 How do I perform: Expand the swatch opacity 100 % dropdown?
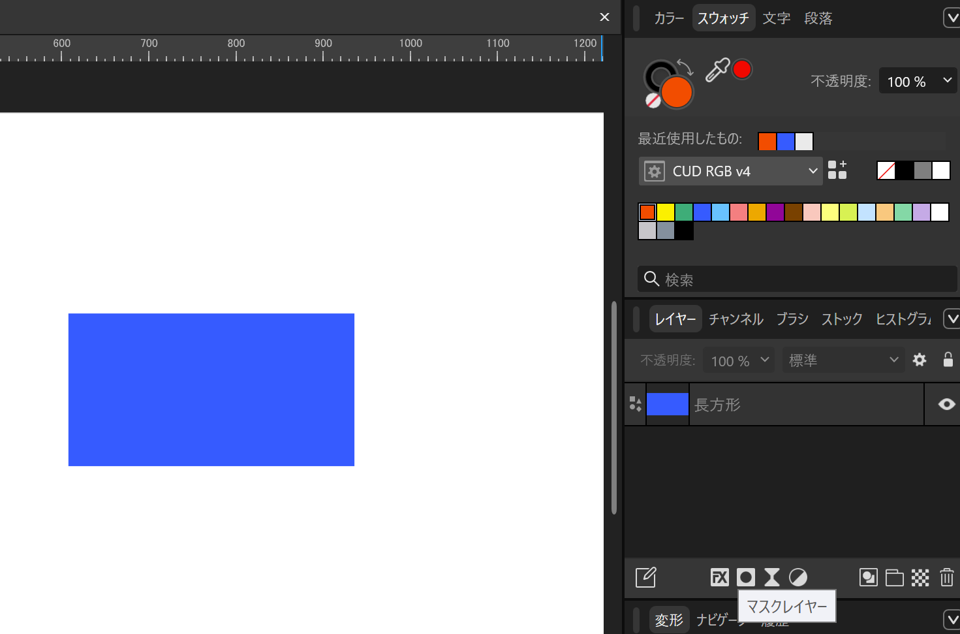[x=918, y=81]
